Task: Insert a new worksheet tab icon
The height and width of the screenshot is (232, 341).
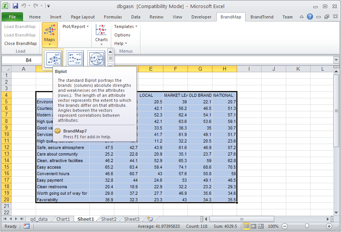Action: (150, 219)
